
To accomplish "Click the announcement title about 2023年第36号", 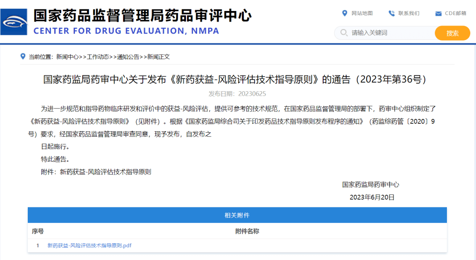I will [238, 78].
